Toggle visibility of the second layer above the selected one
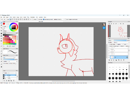130x98 pixels. pyautogui.click(x=109, y=50)
